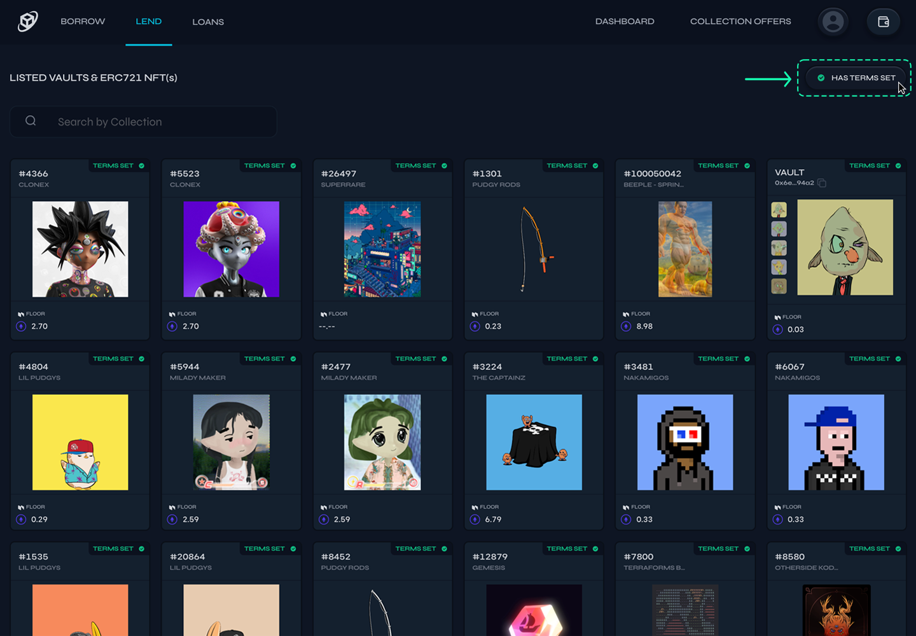Click the TERMS SET label on card #7800
The image size is (916, 636).
pyautogui.click(x=718, y=549)
